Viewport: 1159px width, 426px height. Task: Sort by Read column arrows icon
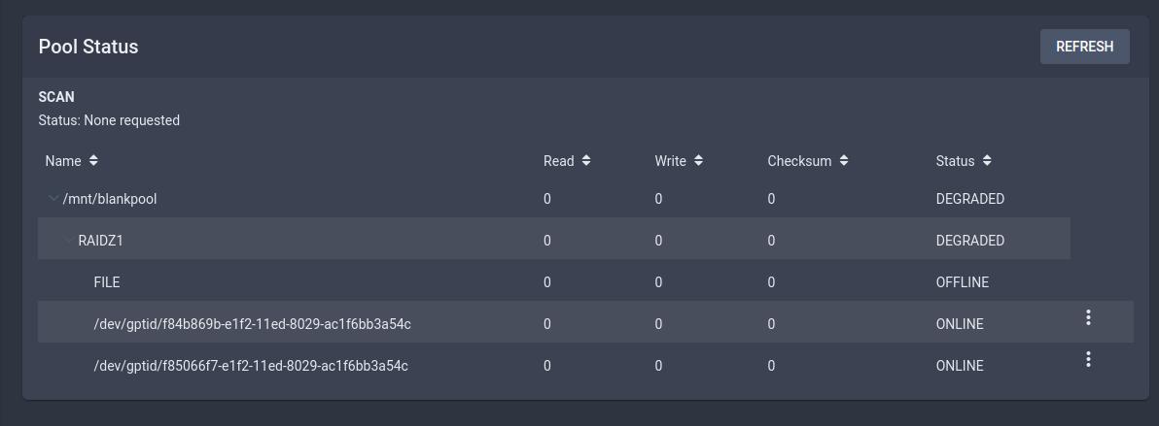tap(586, 160)
